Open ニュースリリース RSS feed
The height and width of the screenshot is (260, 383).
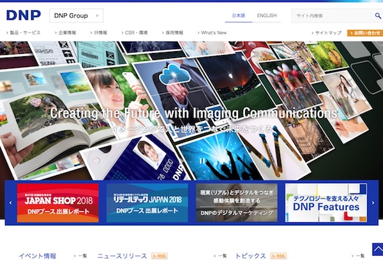click(159, 256)
